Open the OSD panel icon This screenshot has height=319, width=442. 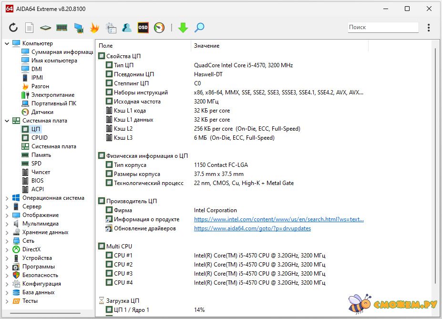point(143,28)
